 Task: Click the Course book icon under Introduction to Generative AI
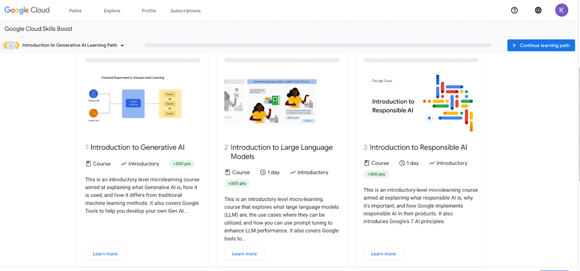tap(88, 164)
